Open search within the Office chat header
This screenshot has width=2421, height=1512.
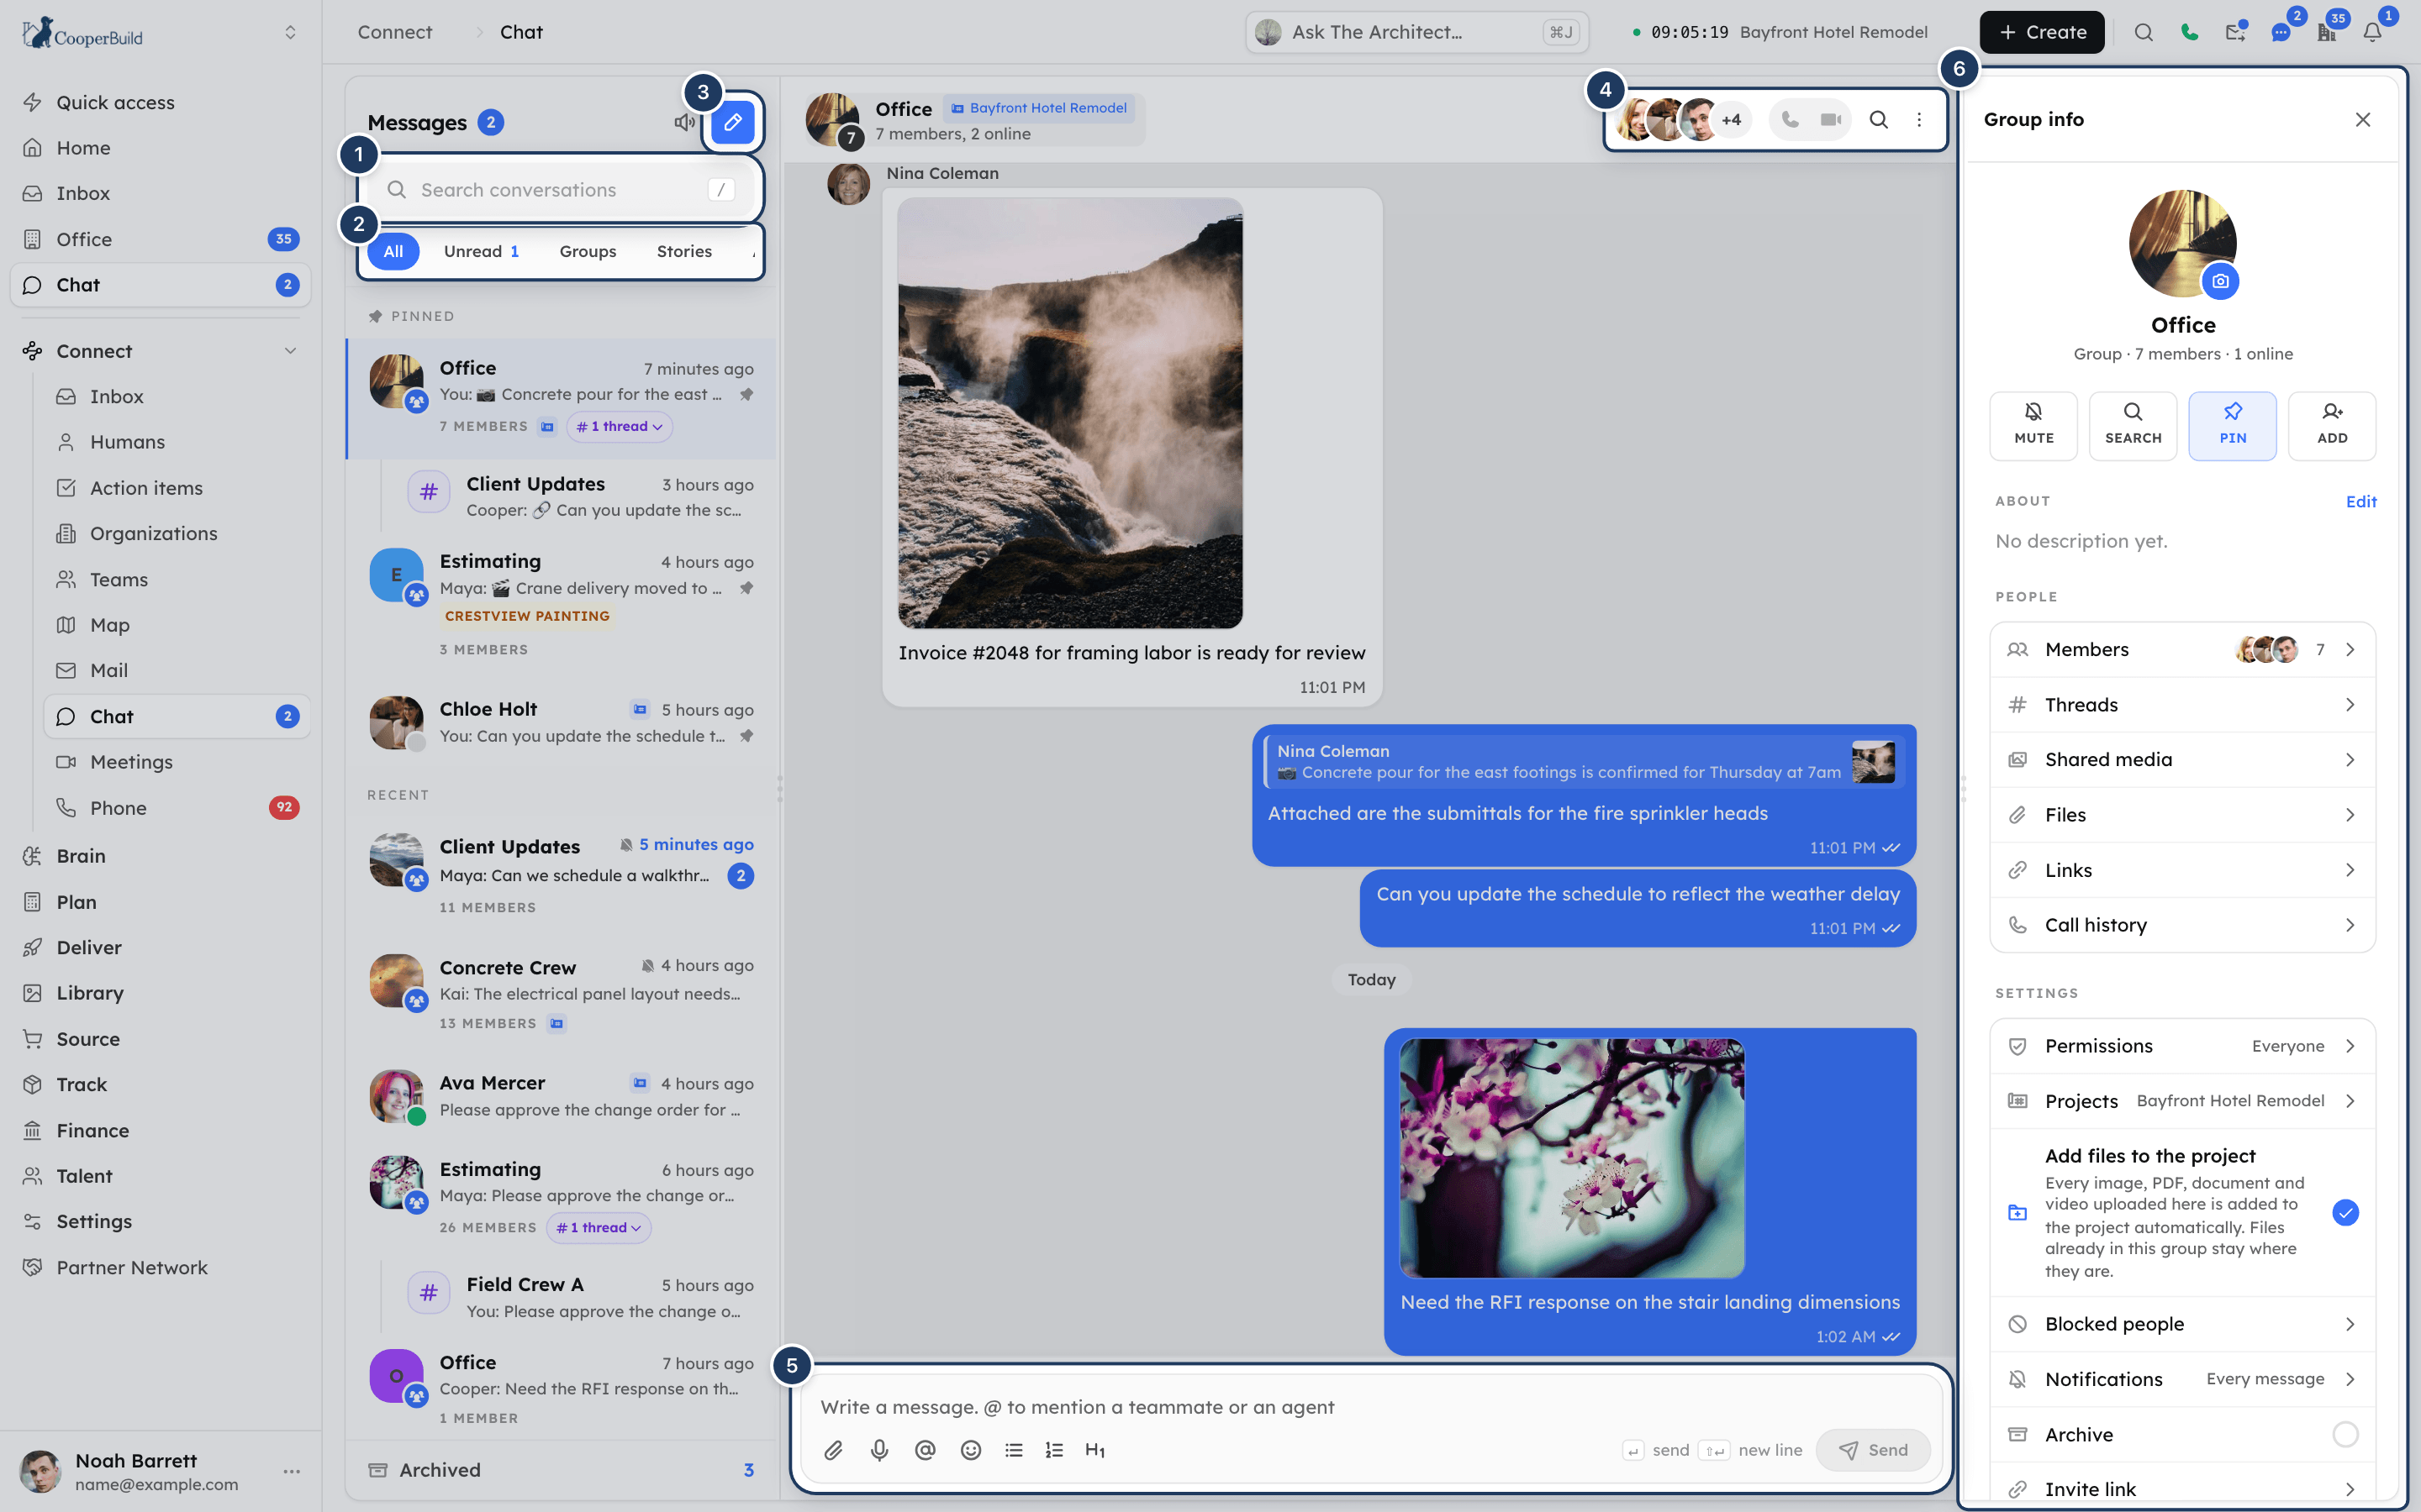pyautogui.click(x=1879, y=120)
